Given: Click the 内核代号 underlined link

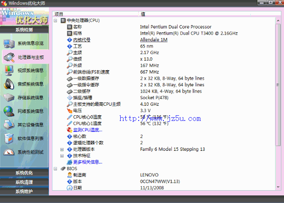Looking at the screenshot, I should tap(82, 40).
